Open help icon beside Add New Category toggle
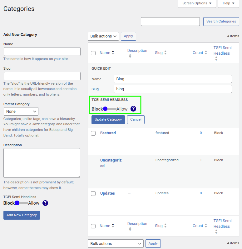The height and width of the screenshot is (249, 242). (45, 203)
